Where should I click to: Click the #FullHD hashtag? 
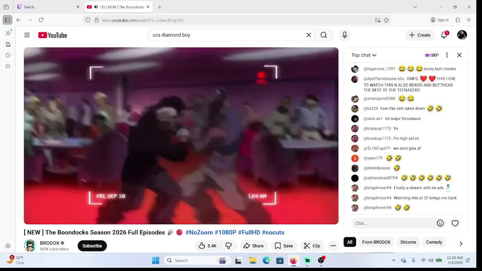249,233
